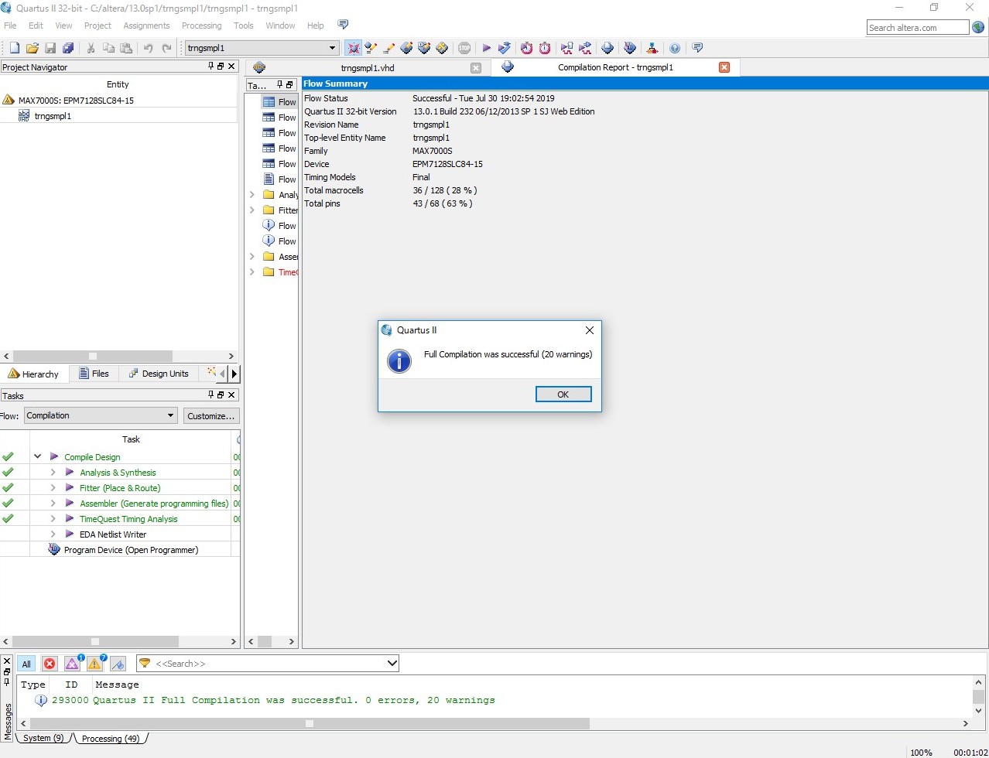The image size is (989, 758).
Task: Click the Program Device programmer icon
Action: (54, 550)
